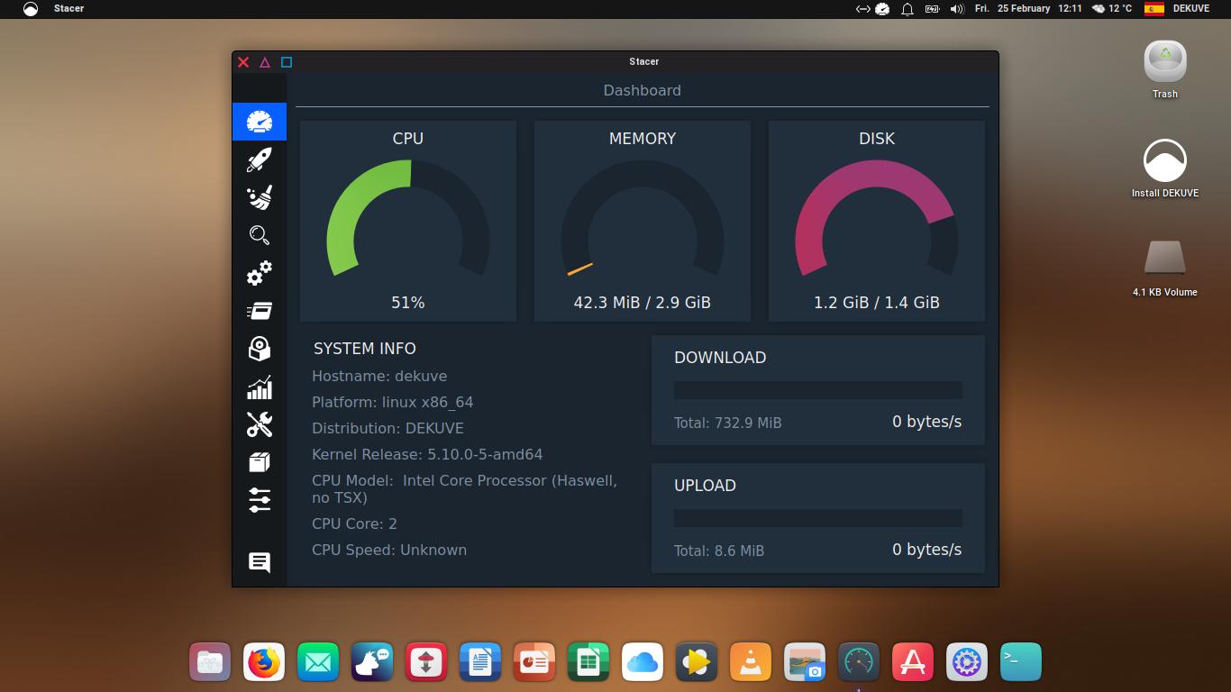The width and height of the screenshot is (1231, 692).
Task: Click the '42.3 MiB / 2.9 GiB' memory value
Action: point(643,303)
